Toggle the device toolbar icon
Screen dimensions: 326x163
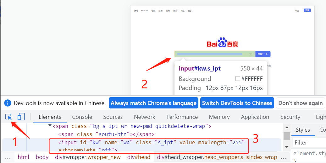[21, 117]
